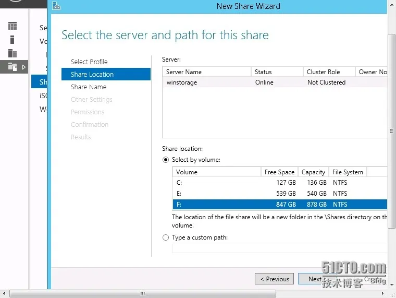Select Confirmation wizard step
The image size is (396, 298).
click(x=90, y=124)
